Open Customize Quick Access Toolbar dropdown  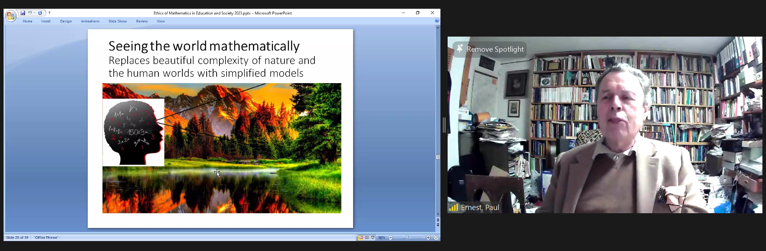49,13
